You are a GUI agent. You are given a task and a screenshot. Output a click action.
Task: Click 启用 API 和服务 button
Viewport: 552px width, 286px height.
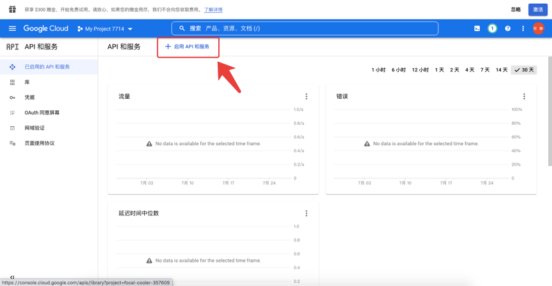coord(188,46)
